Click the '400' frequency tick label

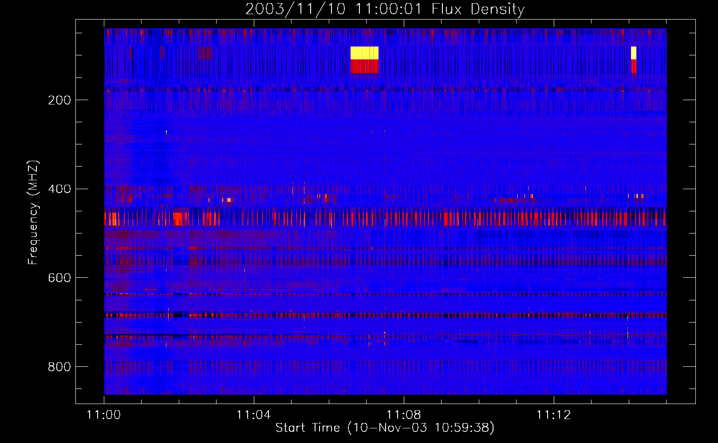[59, 189]
